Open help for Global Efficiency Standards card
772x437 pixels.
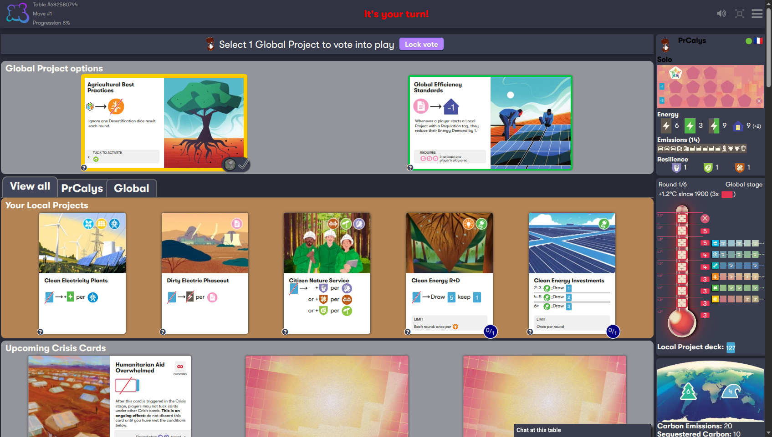(410, 168)
